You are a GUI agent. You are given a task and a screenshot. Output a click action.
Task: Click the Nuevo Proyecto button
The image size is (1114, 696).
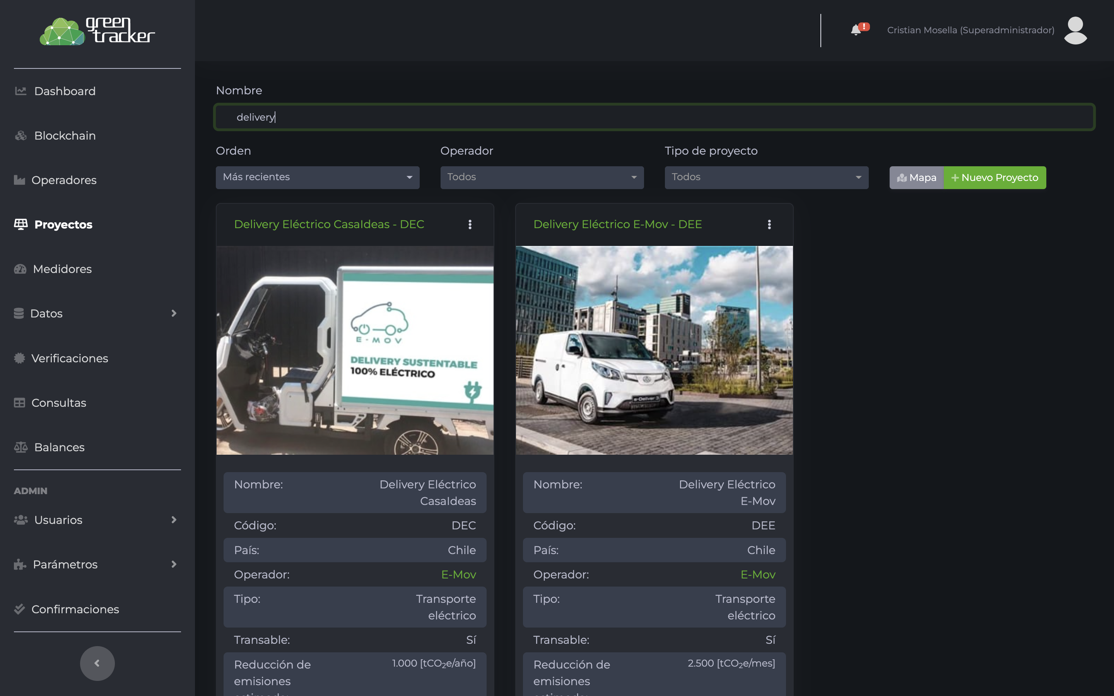(x=995, y=177)
